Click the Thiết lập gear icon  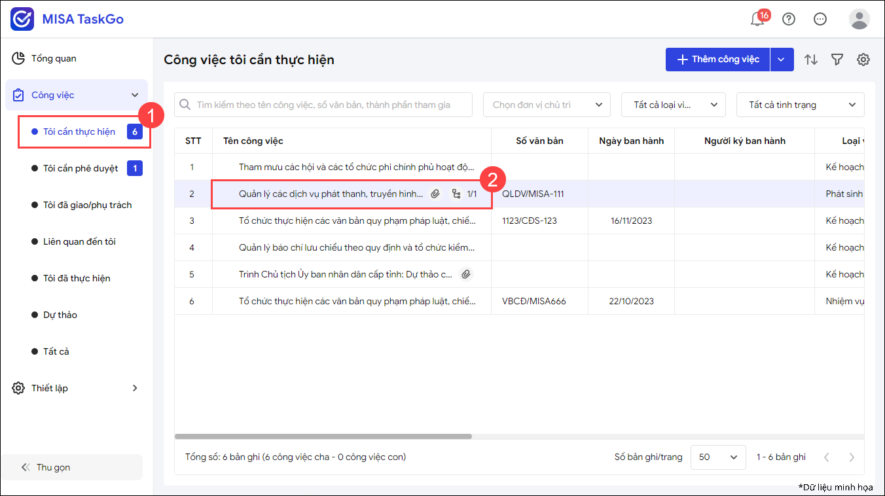click(18, 388)
